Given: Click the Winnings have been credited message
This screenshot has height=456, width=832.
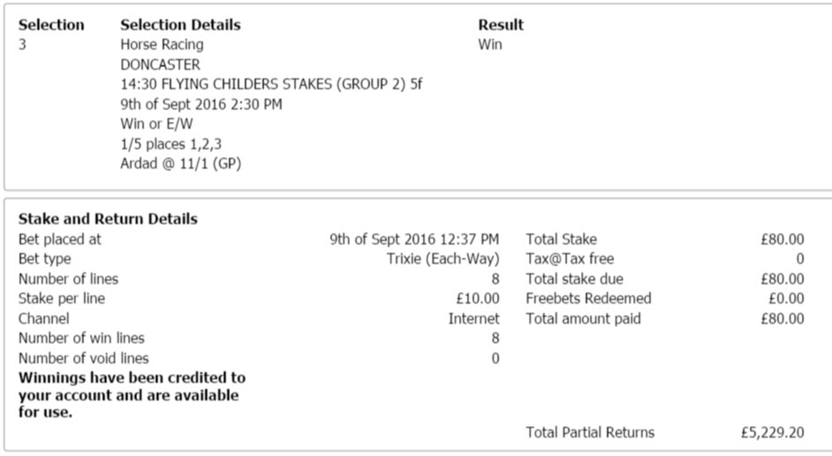Looking at the screenshot, I should point(132,395).
